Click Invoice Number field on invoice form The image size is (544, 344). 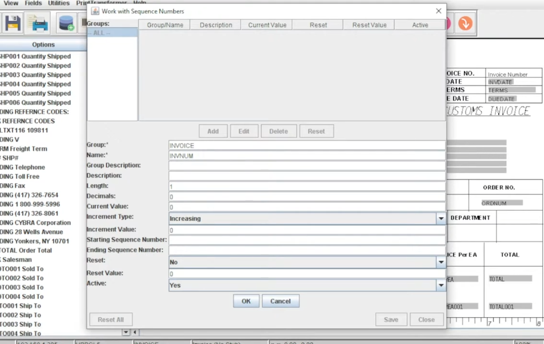point(508,75)
